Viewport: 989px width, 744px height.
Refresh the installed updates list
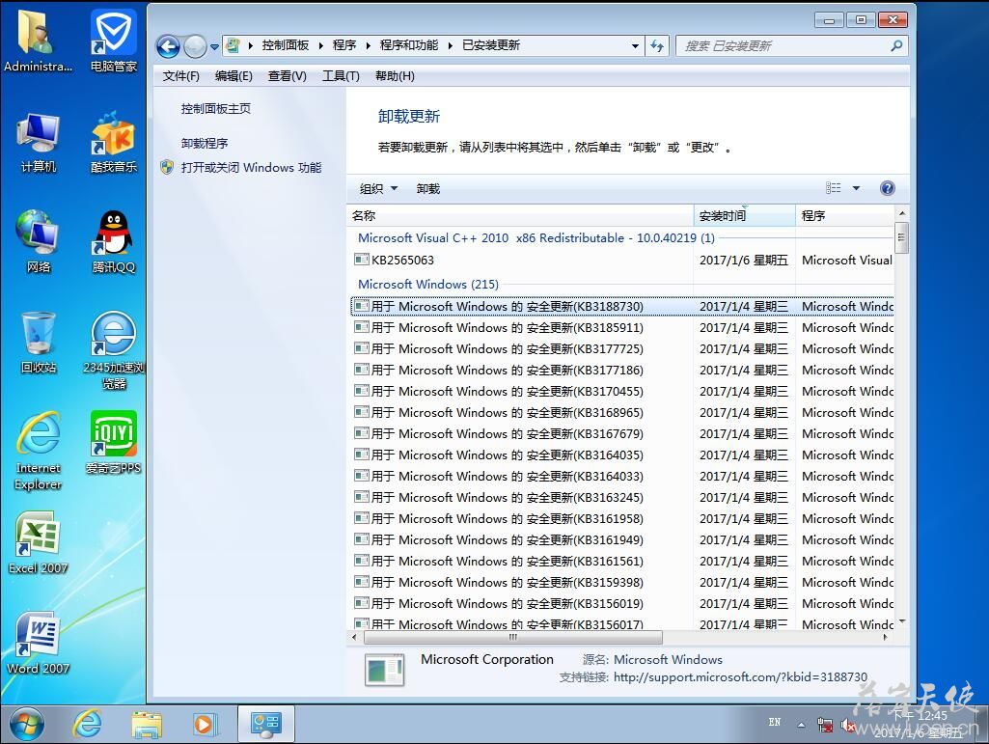click(657, 46)
